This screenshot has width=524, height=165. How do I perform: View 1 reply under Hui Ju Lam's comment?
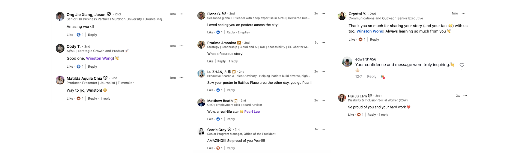coord(383,115)
